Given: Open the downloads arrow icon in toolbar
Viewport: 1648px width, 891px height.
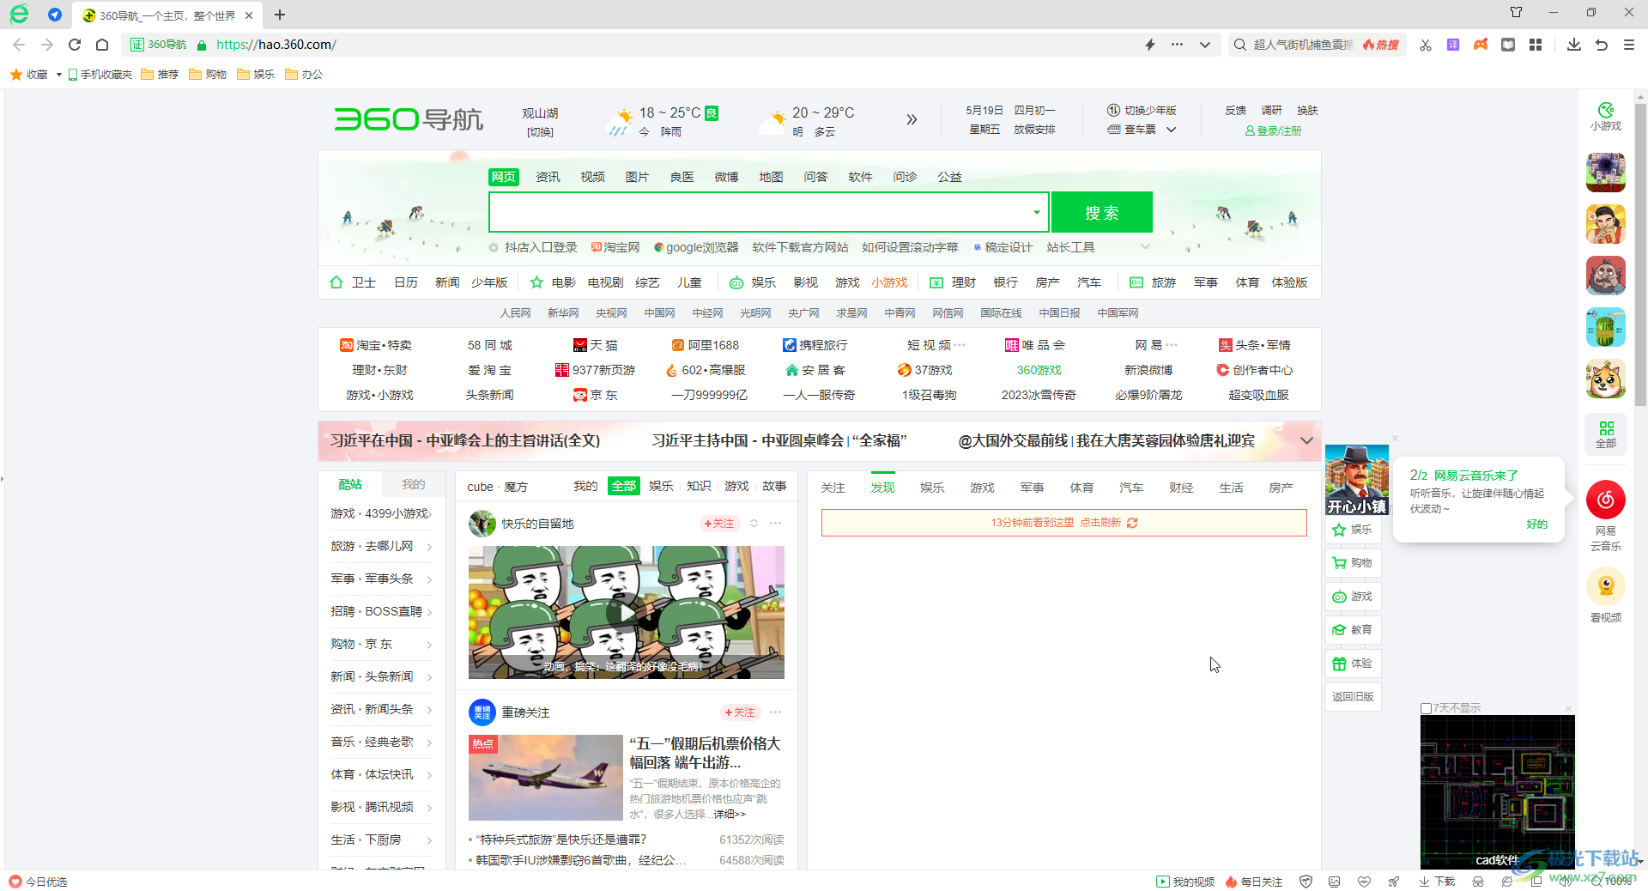Looking at the screenshot, I should pos(1574,45).
